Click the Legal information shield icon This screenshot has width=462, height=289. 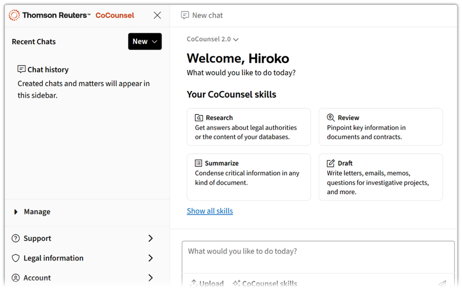[16, 258]
